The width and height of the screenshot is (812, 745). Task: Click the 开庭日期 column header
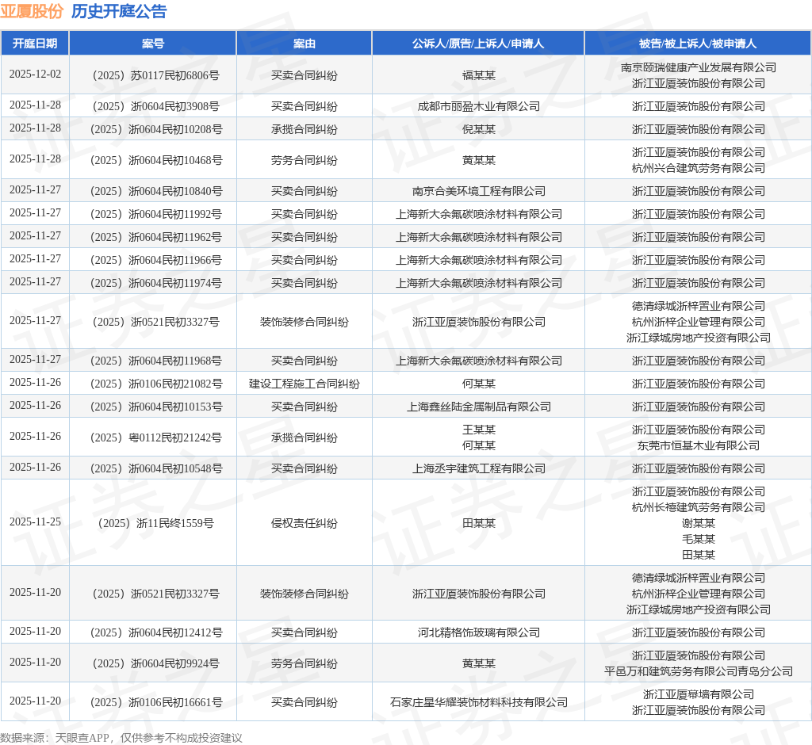(35, 44)
